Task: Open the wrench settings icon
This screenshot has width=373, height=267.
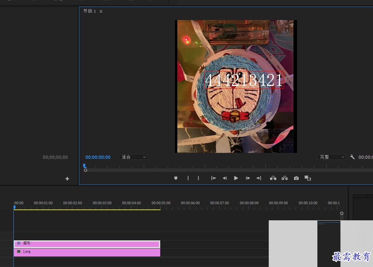Action: (x=352, y=157)
